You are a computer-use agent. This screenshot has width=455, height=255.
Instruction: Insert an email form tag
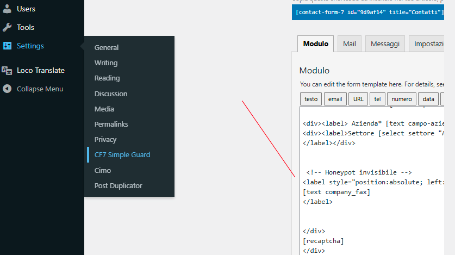pyautogui.click(x=335, y=99)
